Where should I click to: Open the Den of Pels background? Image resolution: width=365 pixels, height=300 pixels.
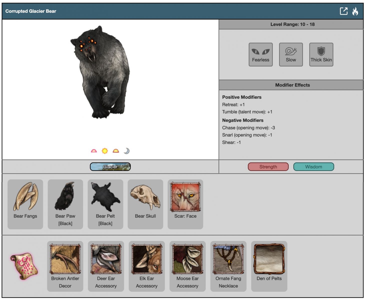coord(269,266)
